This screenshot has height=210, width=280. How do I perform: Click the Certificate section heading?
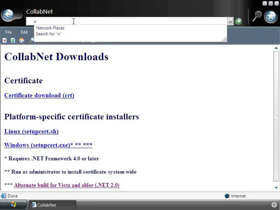23,81
